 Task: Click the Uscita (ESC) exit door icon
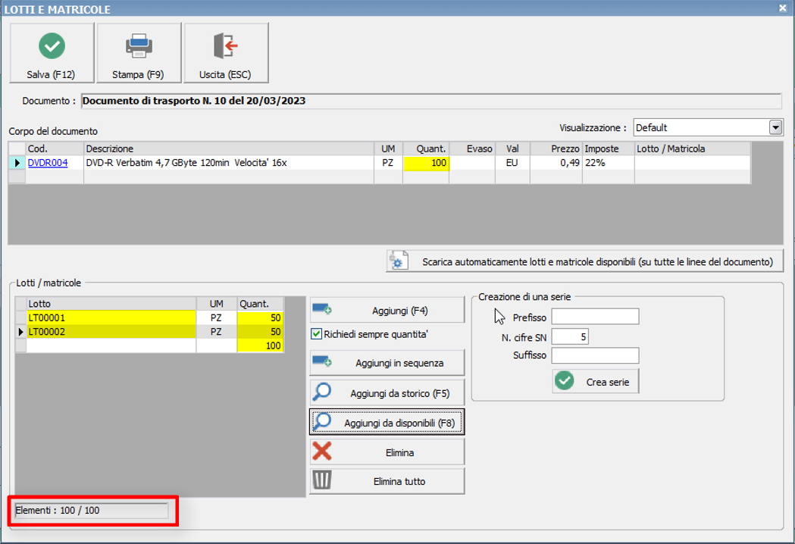[226, 46]
